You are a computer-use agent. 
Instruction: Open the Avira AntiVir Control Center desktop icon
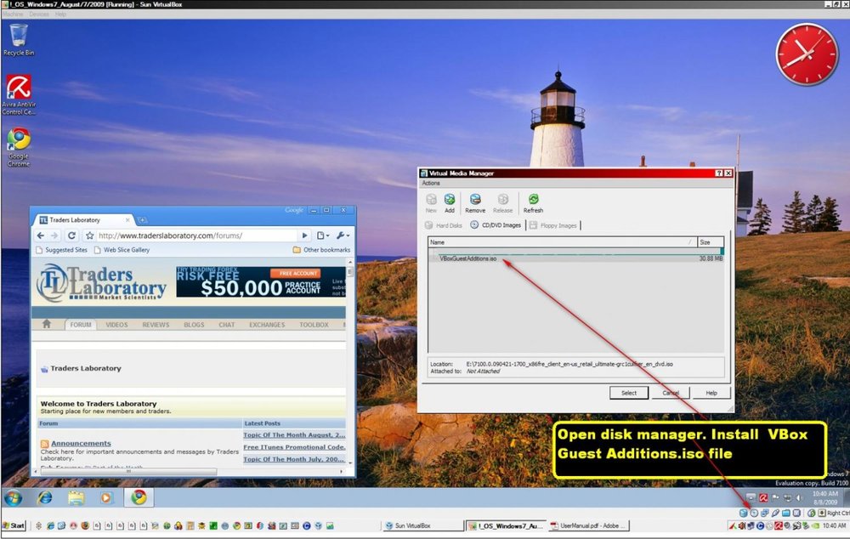19,95
